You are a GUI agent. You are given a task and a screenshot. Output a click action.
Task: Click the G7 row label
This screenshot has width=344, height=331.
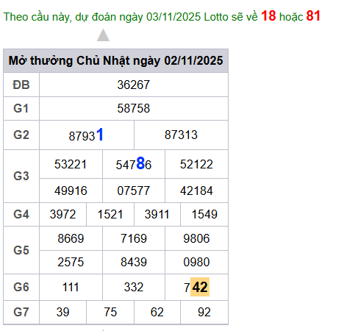pos(21,312)
